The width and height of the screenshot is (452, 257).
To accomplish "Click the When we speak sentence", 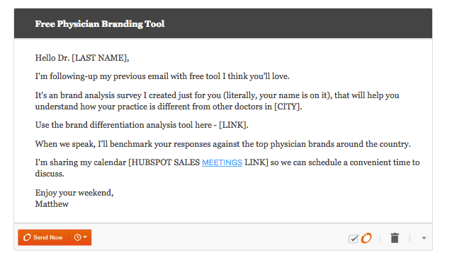I will tap(223, 144).
